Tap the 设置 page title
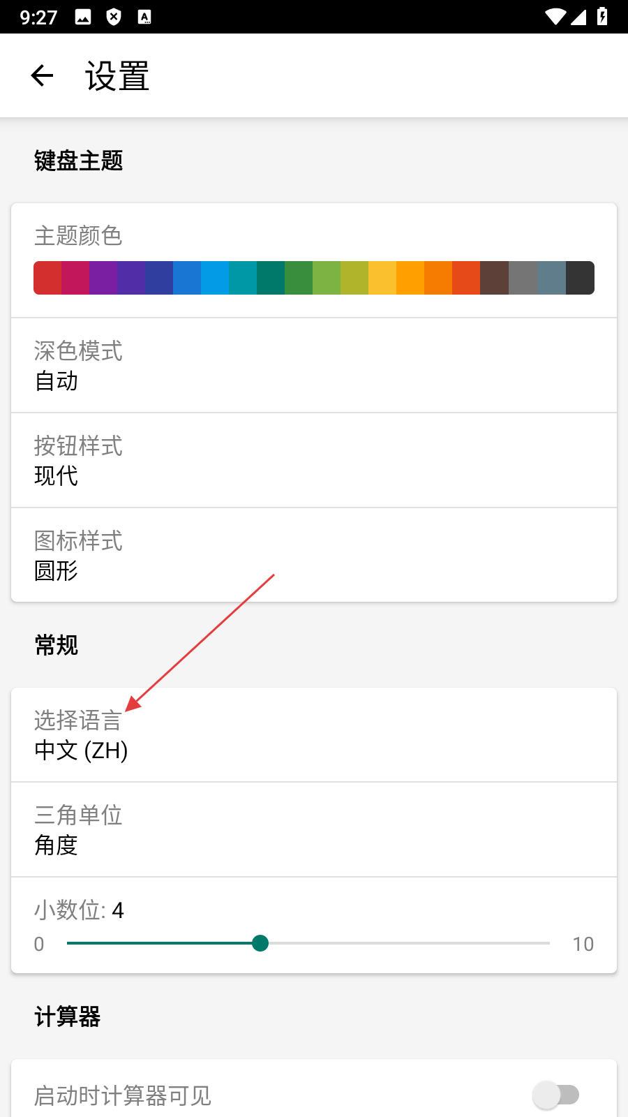 (117, 75)
